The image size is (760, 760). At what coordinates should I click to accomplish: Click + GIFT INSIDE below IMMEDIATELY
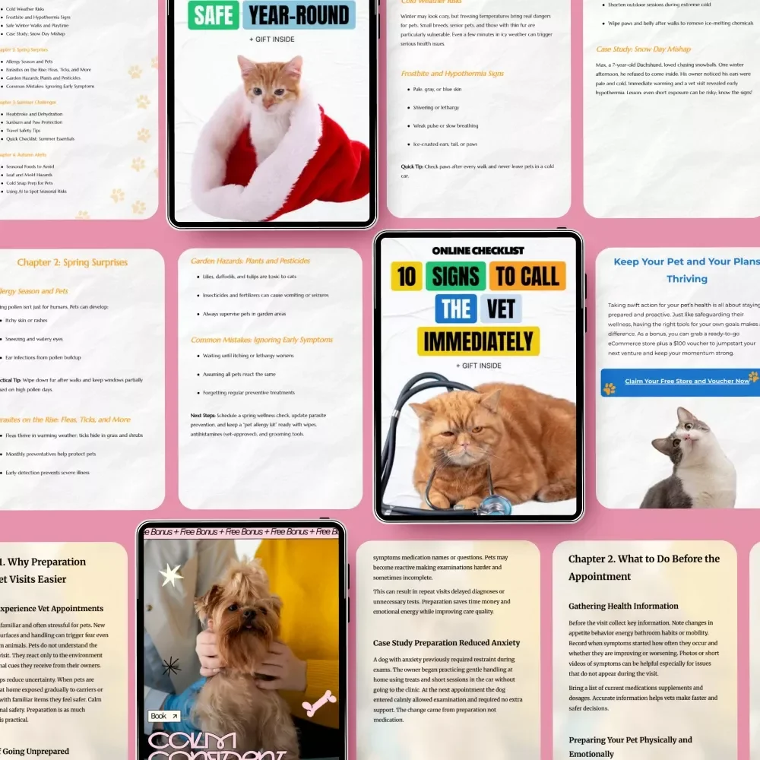click(x=478, y=366)
